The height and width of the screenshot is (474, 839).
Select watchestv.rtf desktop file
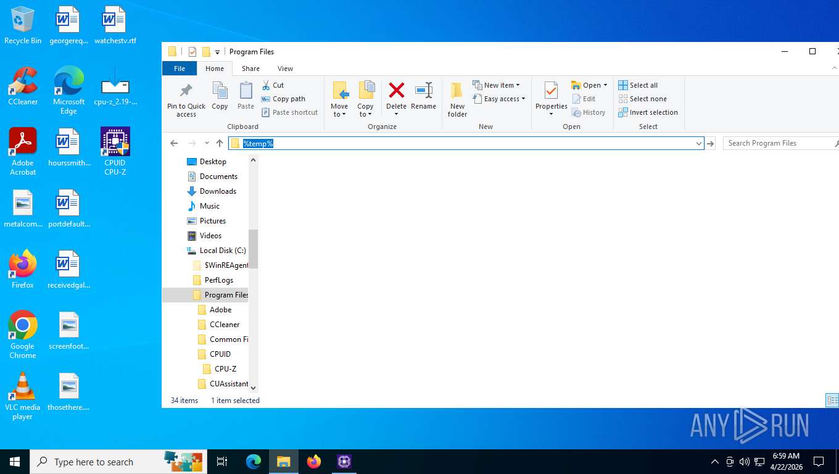[115, 25]
